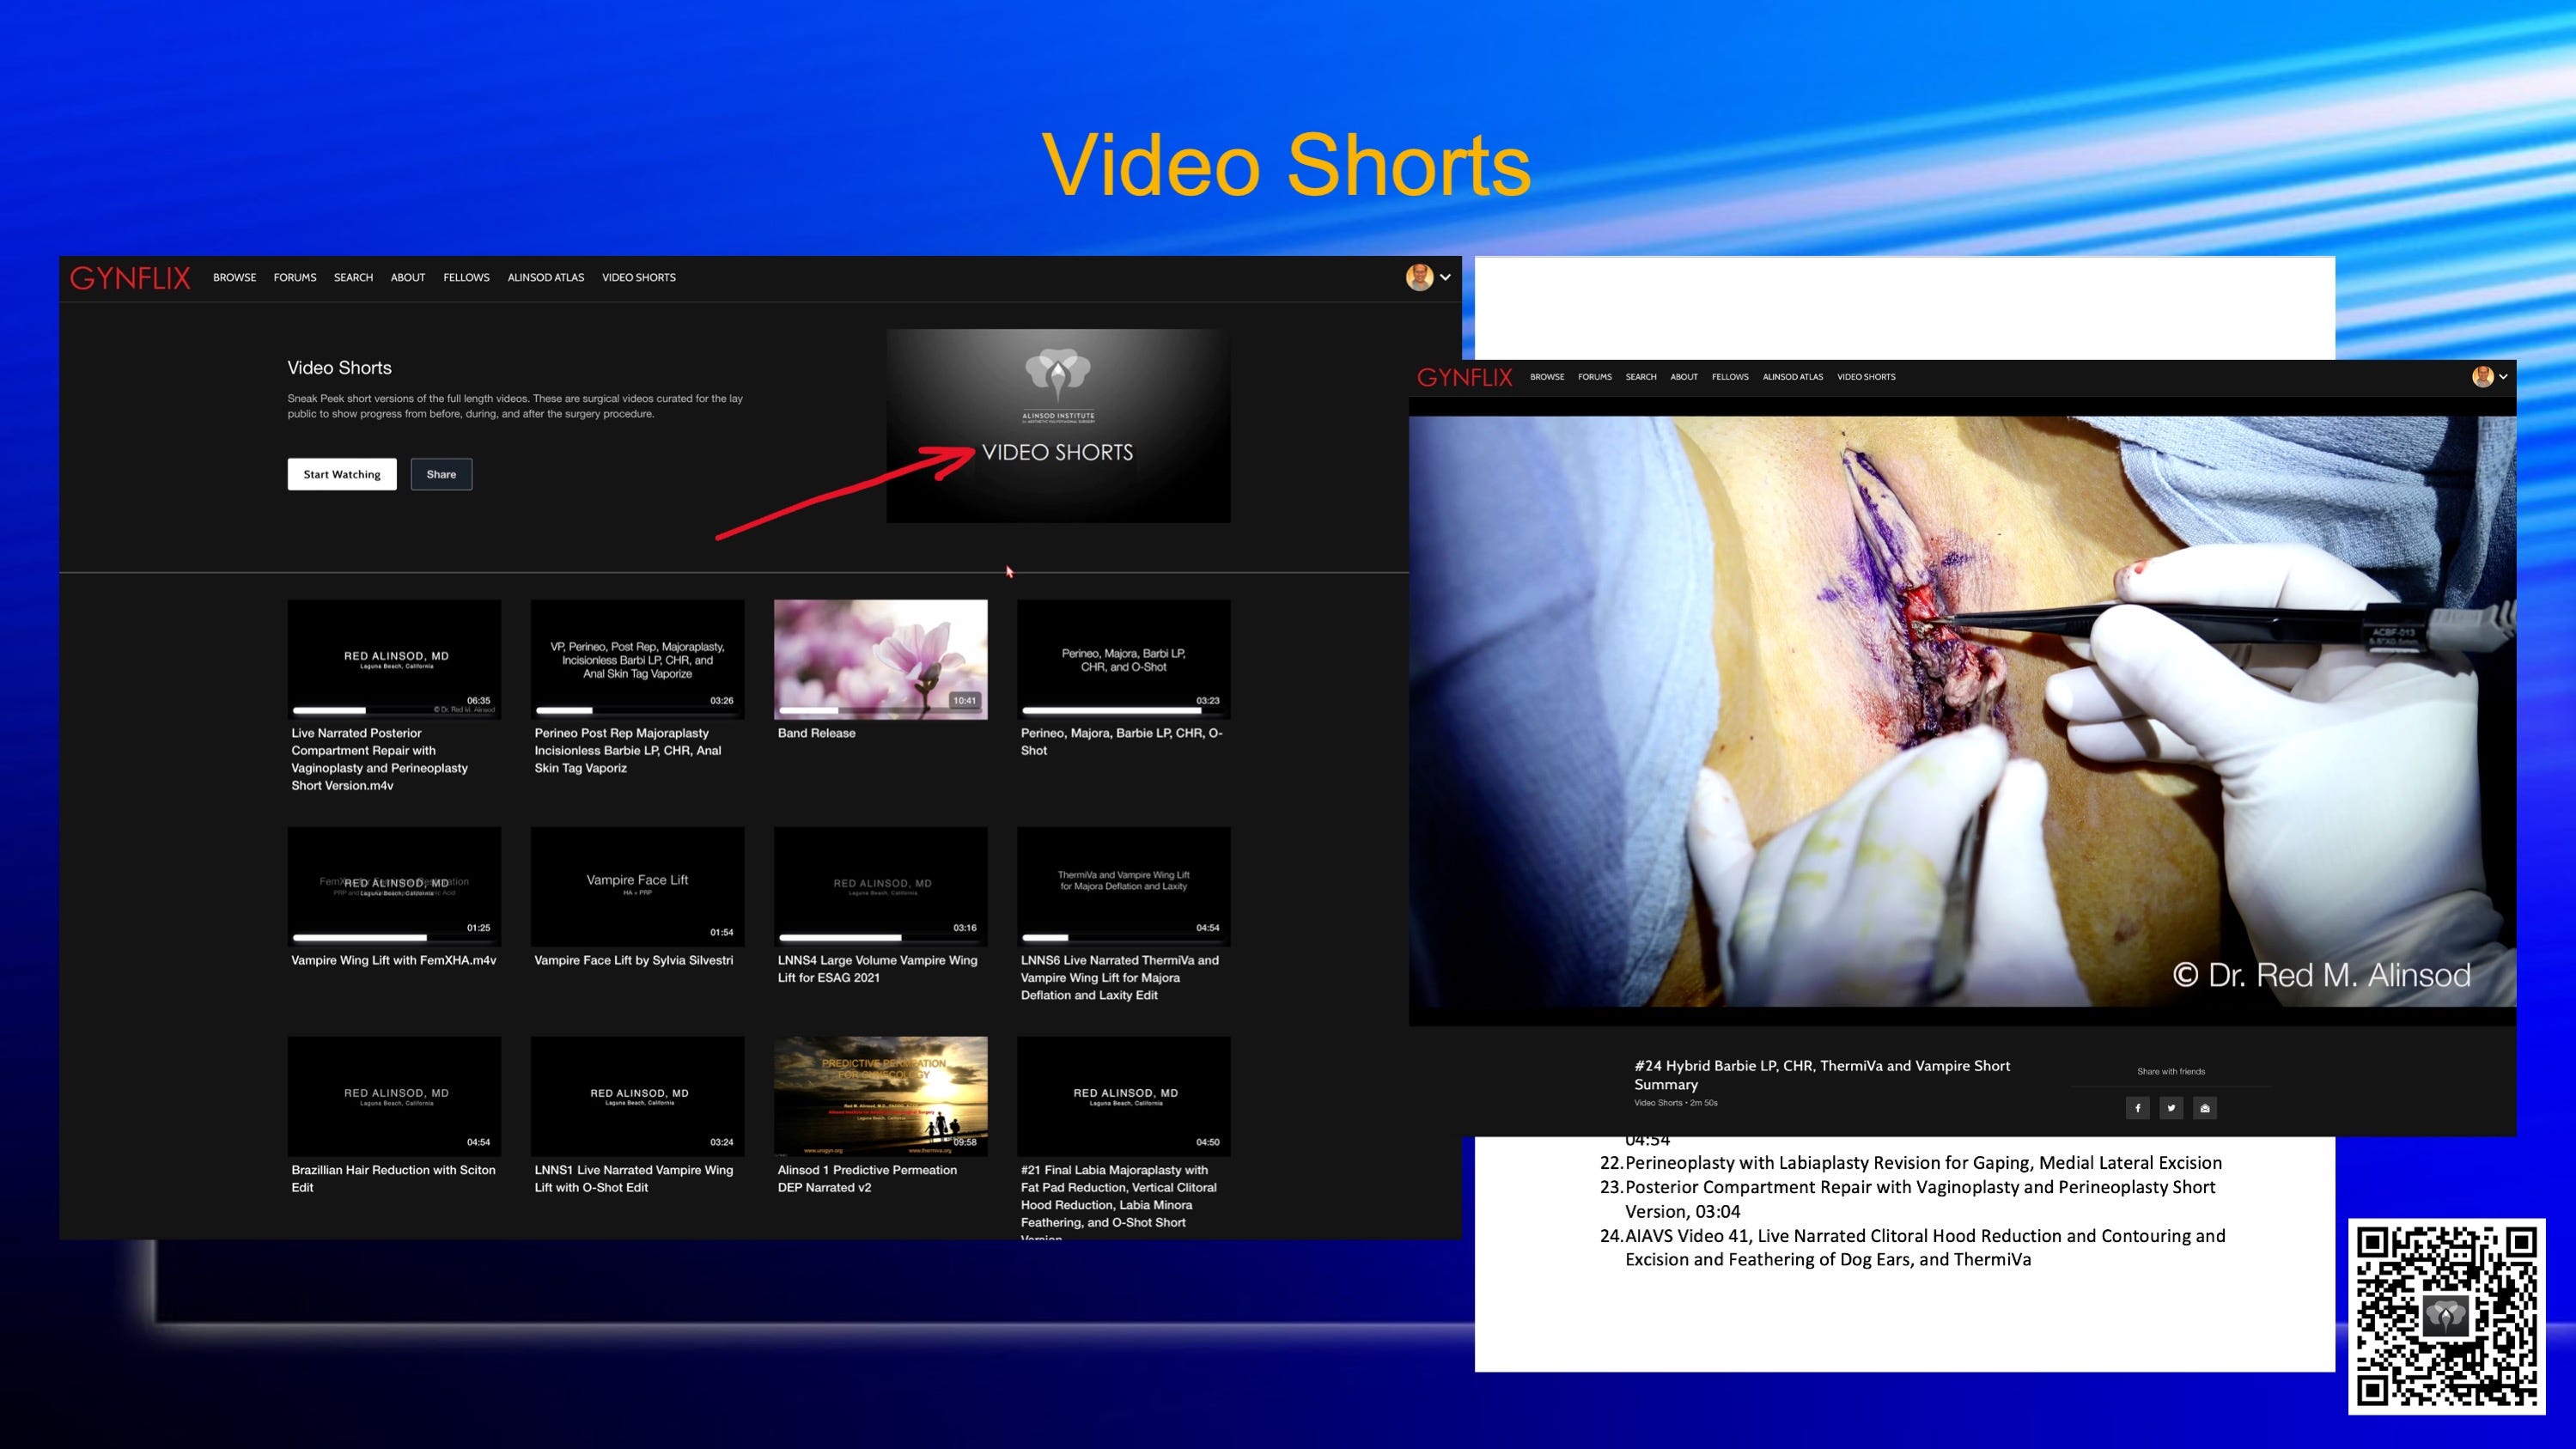Open VIDEO SHORTS in the right player window
Image resolution: width=2576 pixels, height=1449 pixels.
pos(1866,377)
